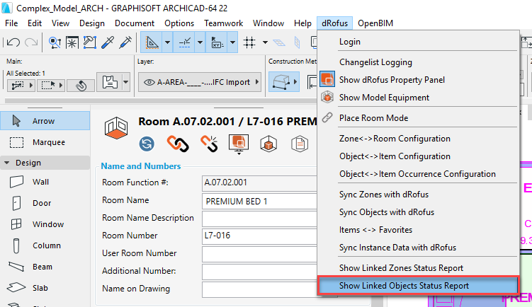The image size is (532, 307).
Task: Toggle Place Room Mode
Action: [373, 117]
